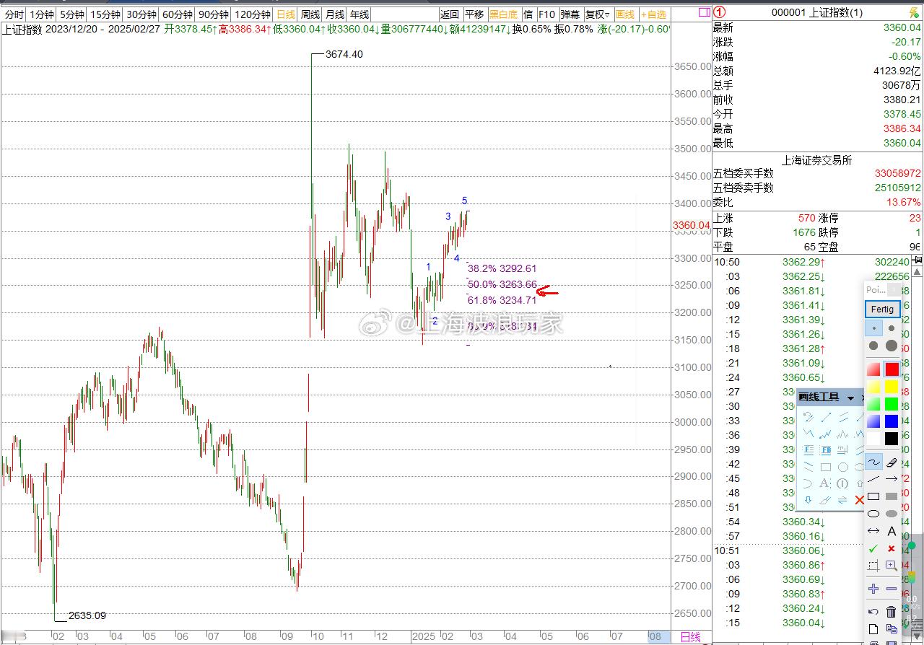This screenshot has height=645, width=924.
Task: Select the eraser tool in pointer panel
Action: (892, 462)
